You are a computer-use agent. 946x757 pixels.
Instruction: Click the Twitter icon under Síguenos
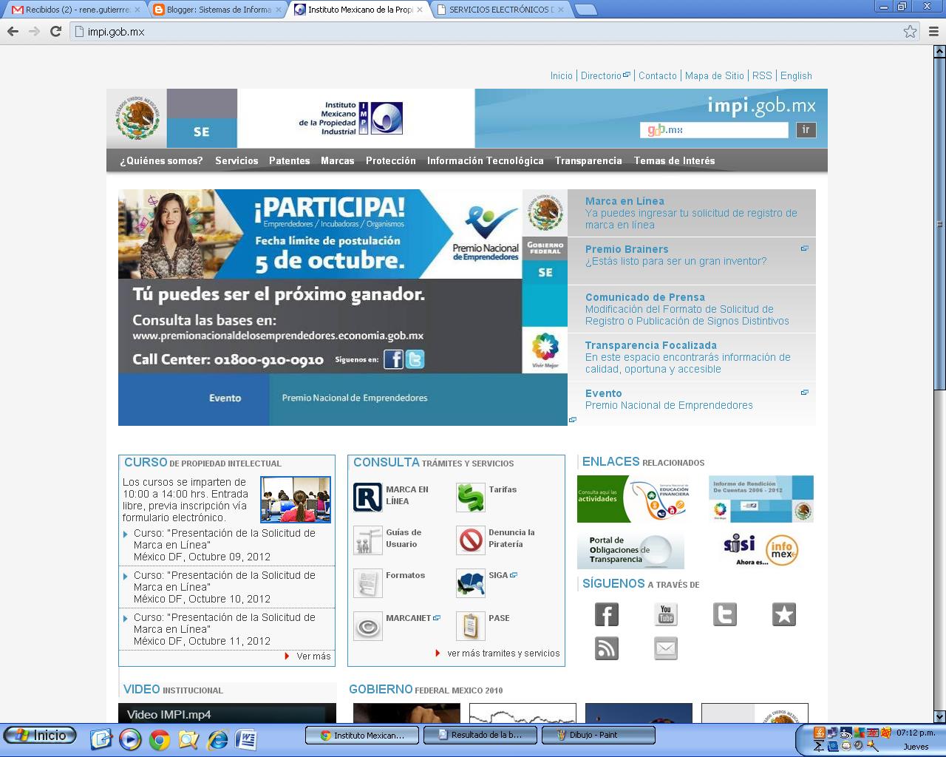click(725, 614)
